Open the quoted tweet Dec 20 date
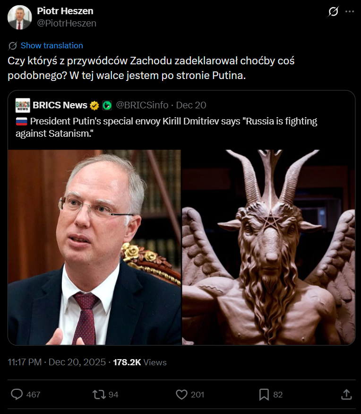 coord(191,105)
